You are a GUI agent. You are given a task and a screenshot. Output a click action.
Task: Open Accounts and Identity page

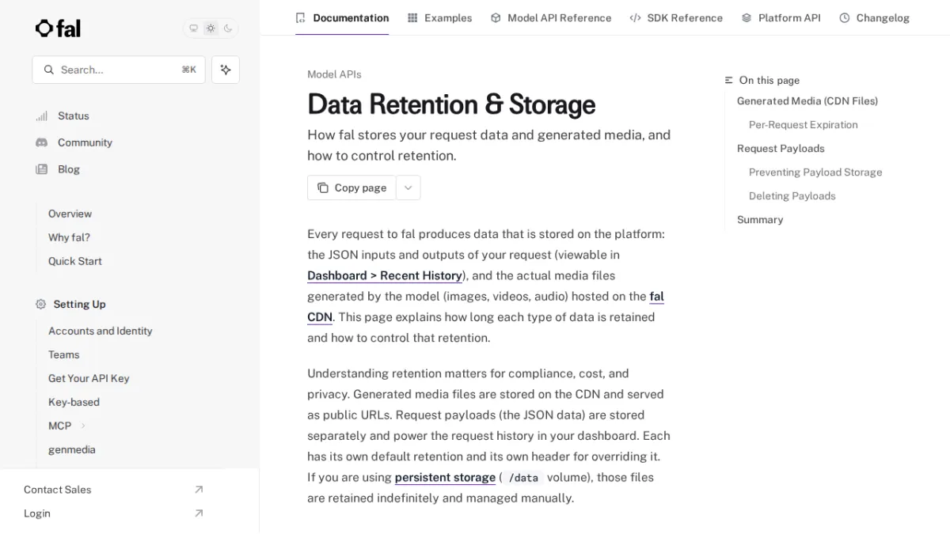tap(101, 331)
